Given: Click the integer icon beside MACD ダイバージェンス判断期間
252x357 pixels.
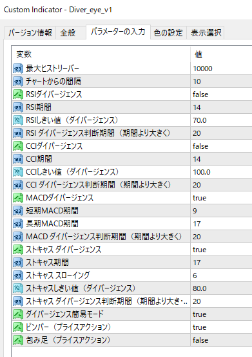Looking at the screenshot, I should [x=18, y=237].
